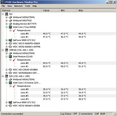Screen dimensions: 117x116
Task: Collapse the OMEGA (192.168.1.100) tree
Action: click(3, 50)
